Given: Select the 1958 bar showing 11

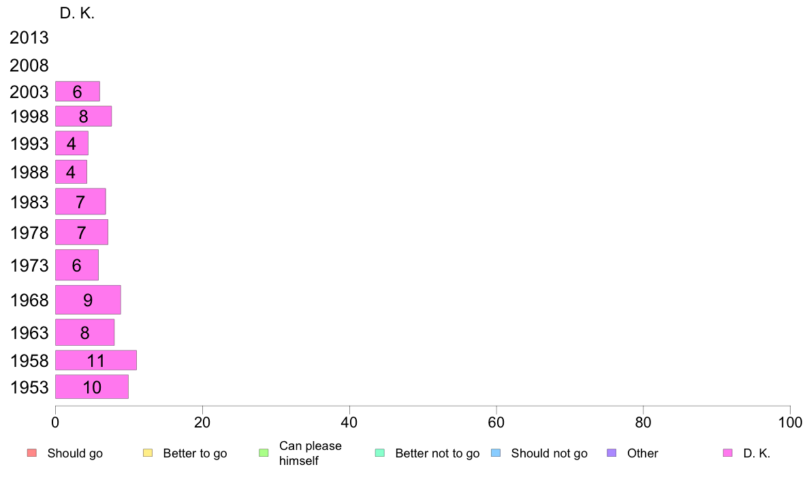Looking at the screenshot, I should [96, 360].
